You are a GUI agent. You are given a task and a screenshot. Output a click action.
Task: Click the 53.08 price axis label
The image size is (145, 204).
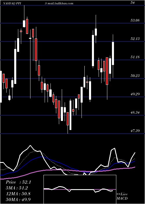[135, 20]
